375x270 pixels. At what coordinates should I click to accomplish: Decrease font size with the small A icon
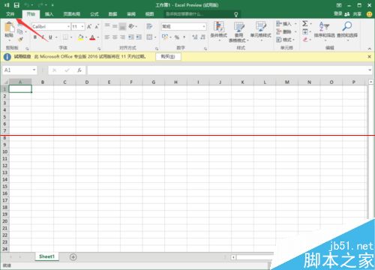[97, 26]
